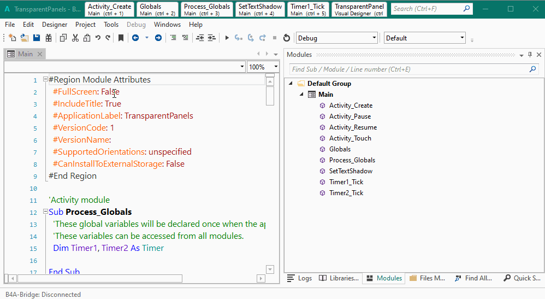
Task: Select Timer2_Tick in the Modules tree
Action: [346, 193]
